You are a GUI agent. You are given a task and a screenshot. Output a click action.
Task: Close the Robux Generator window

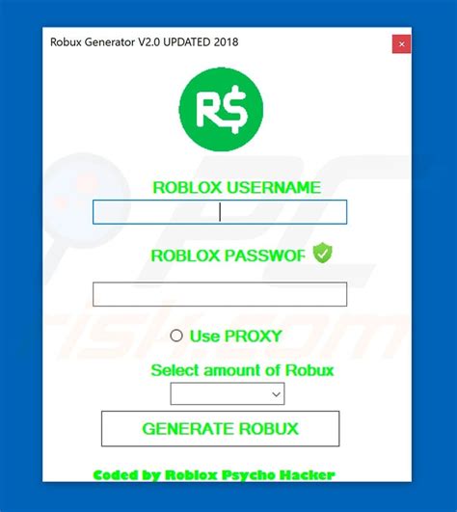(x=401, y=44)
